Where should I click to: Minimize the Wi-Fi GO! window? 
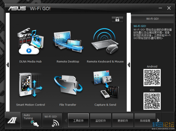tap(160, 8)
